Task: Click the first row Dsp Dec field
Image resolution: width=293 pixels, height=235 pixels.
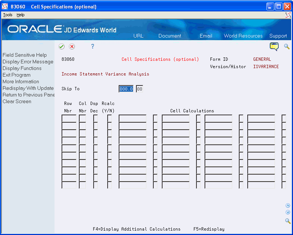Action: [95, 119]
